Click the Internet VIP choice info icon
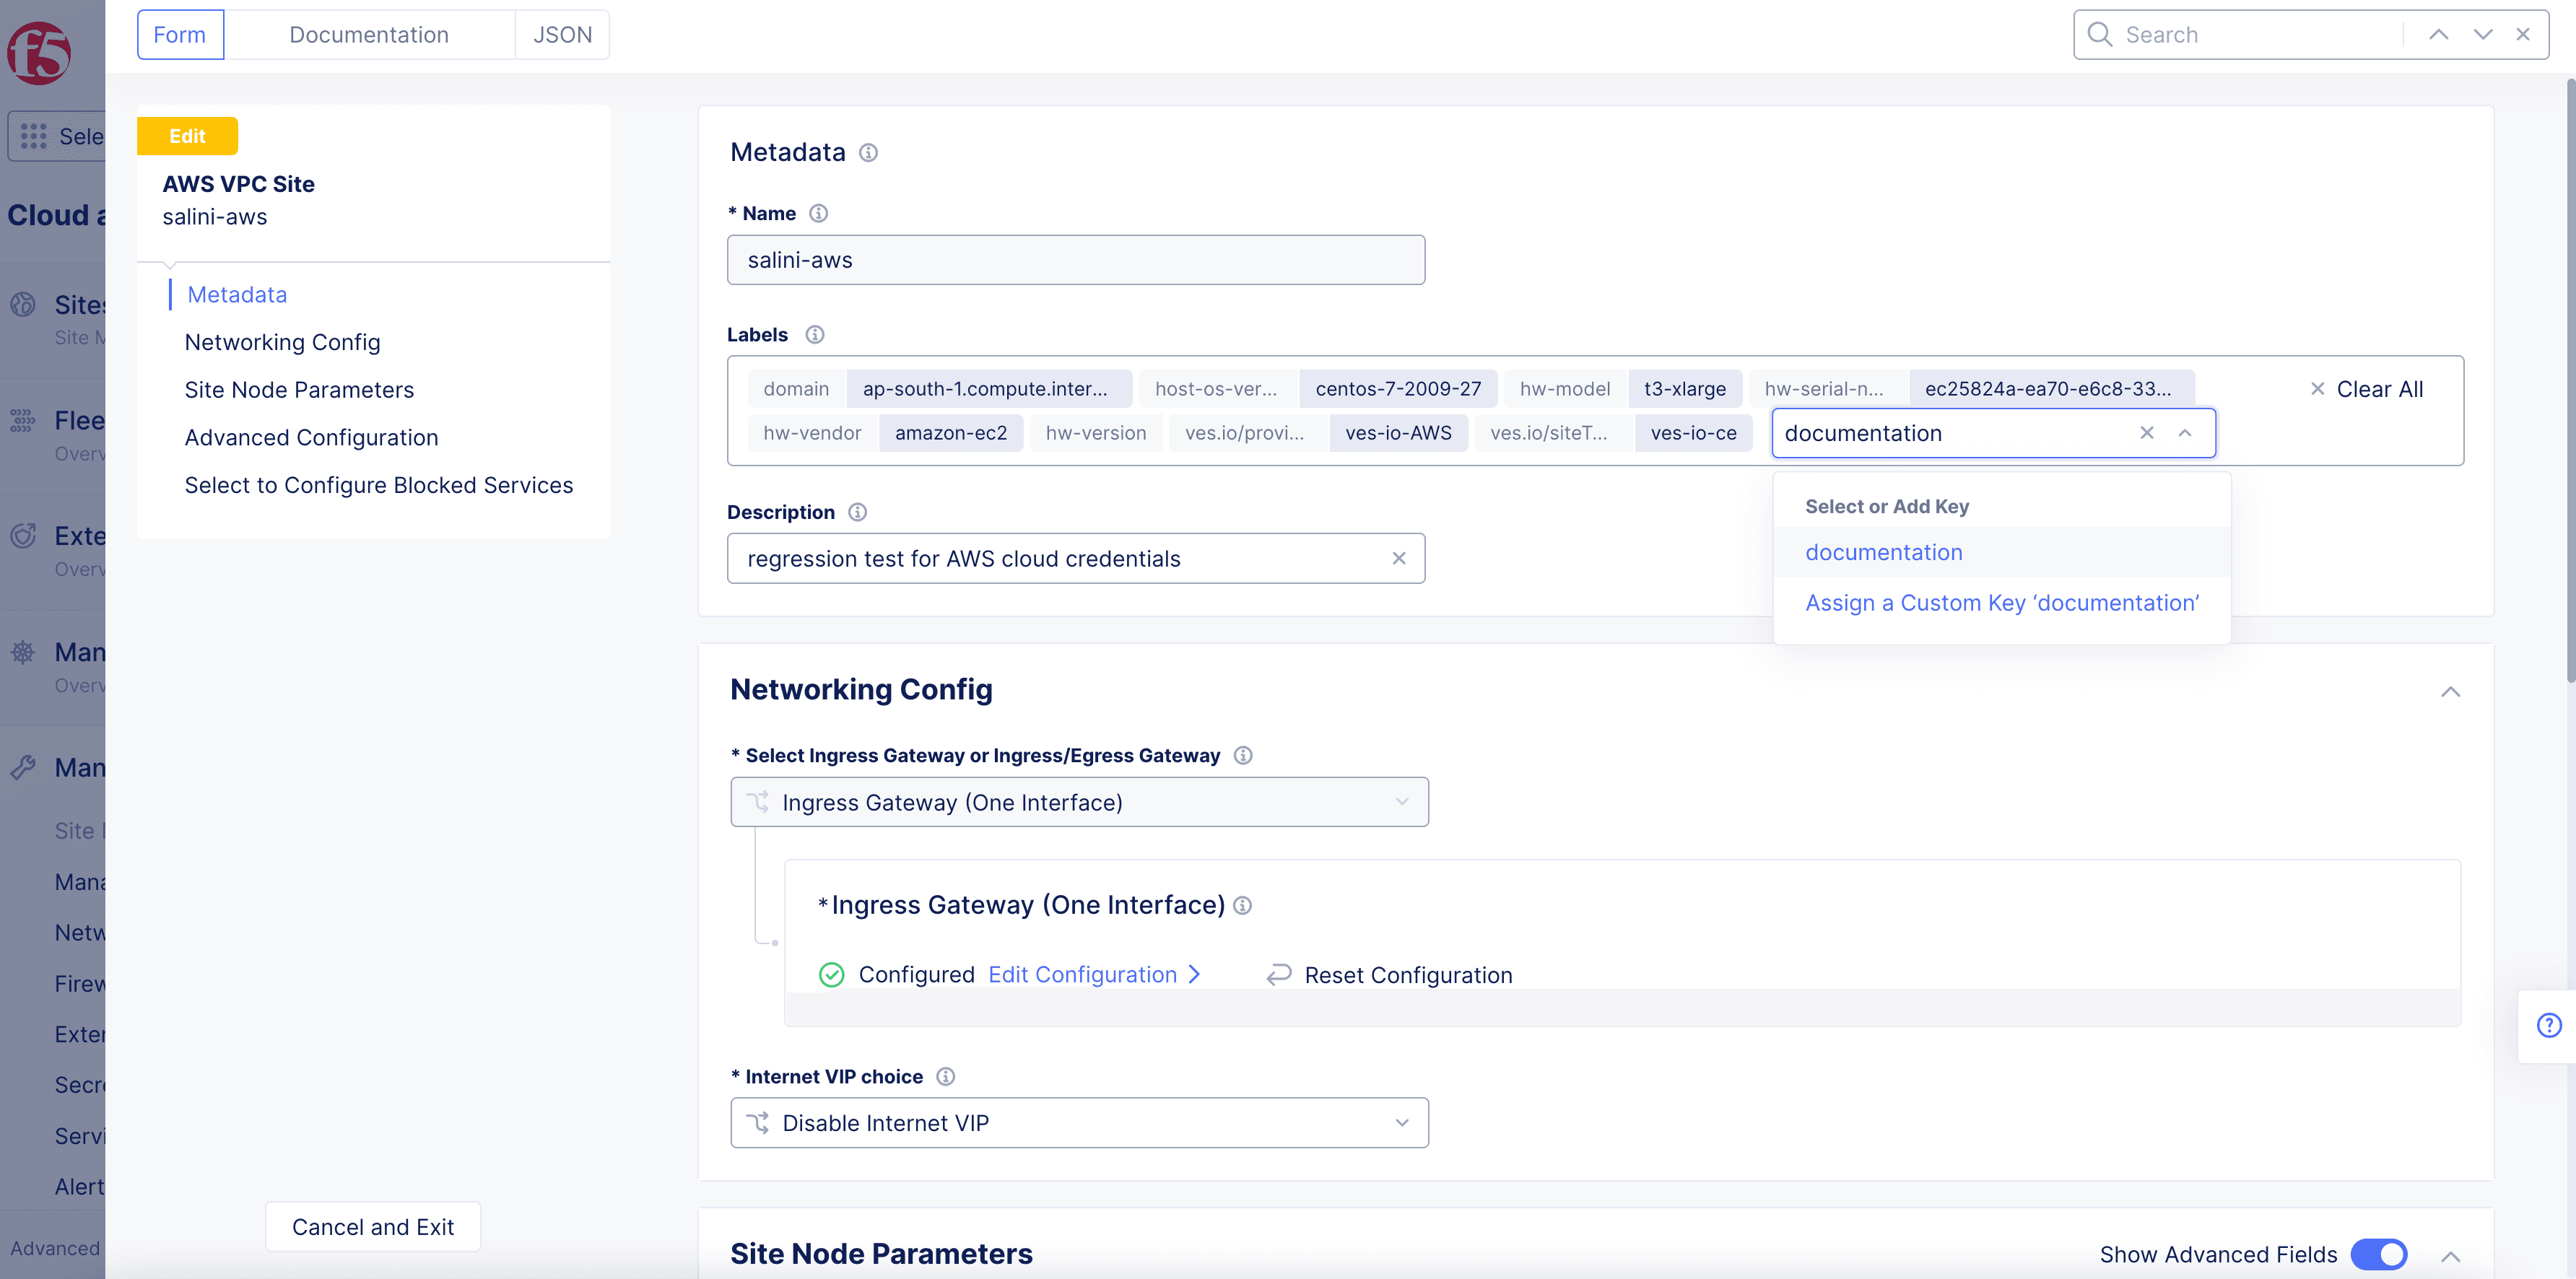The height and width of the screenshot is (1279, 2576). pyautogui.click(x=945, y=1077)
